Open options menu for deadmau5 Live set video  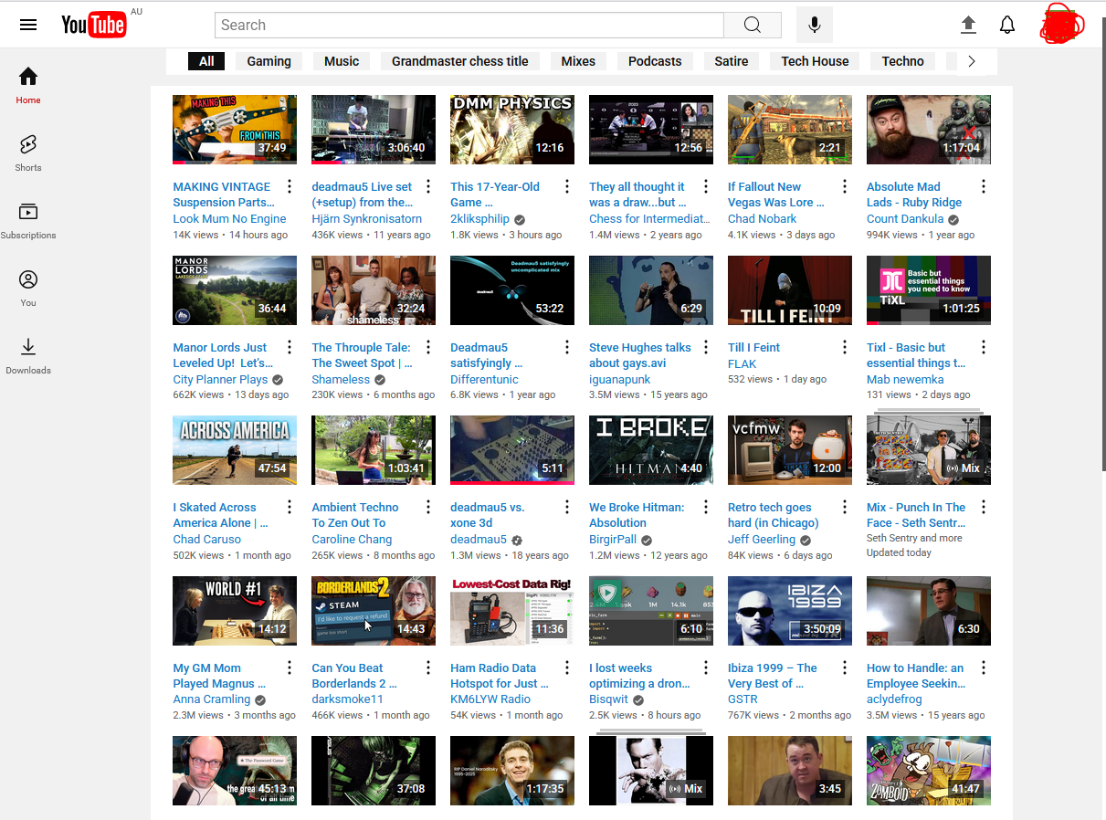[x=428, y=186]
